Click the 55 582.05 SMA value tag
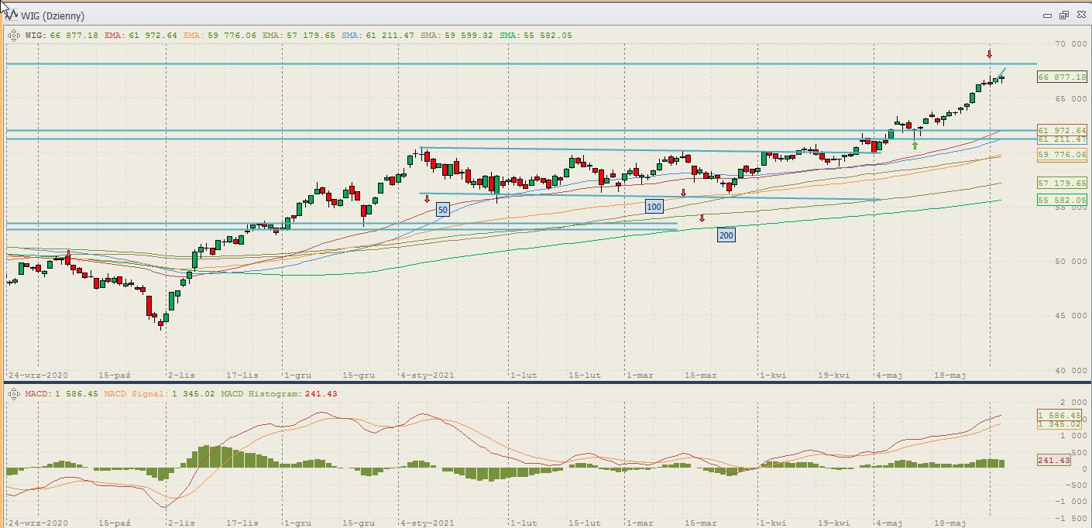Screen dimensions: 1092x528 point(1062,200)
